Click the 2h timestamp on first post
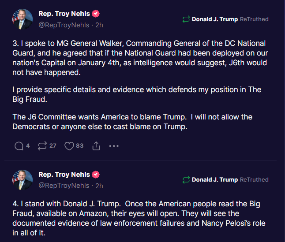285x242 pixels. click(x=99, y=25)
